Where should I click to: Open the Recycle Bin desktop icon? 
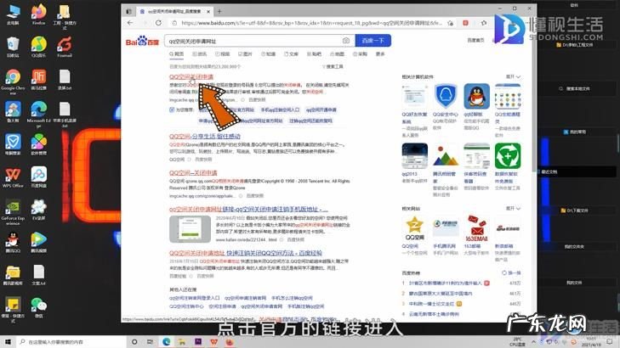coord(13,48)
